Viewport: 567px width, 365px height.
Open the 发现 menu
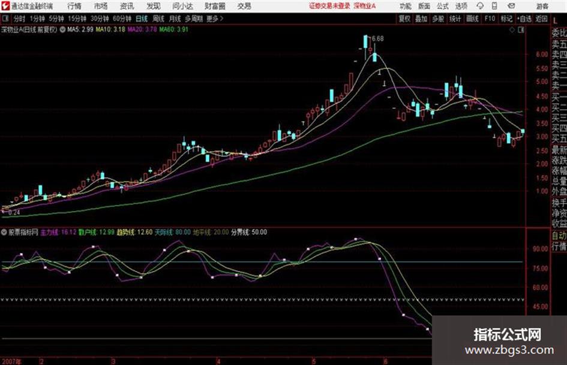[x=154, y=6]
